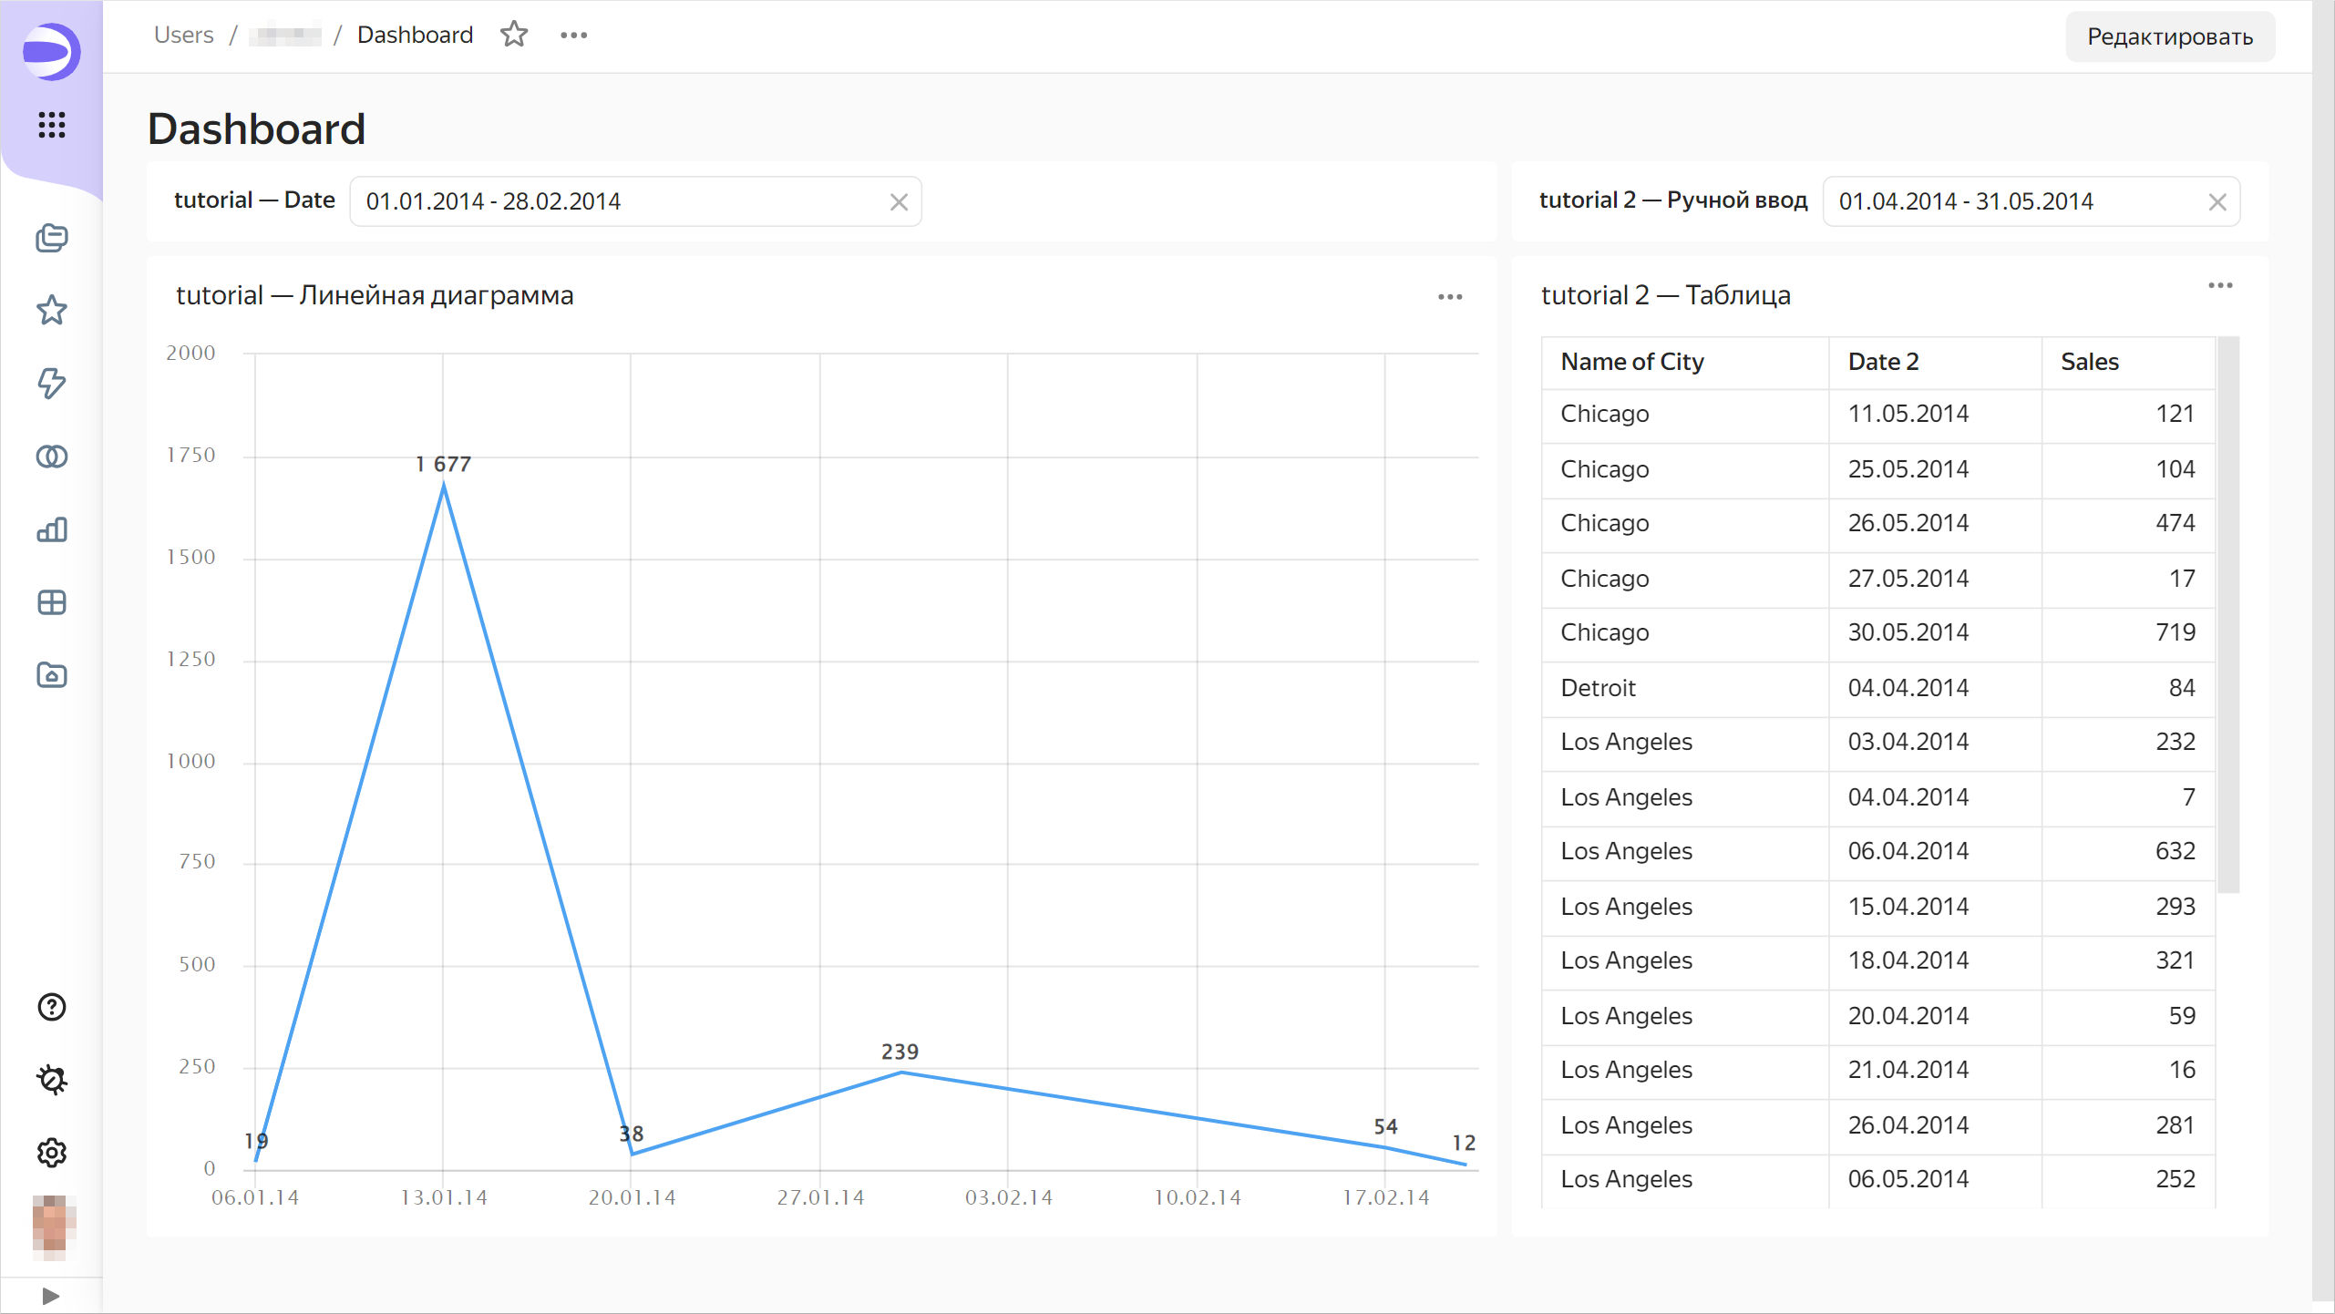
Task: Go to Users breadcrumb link
Action: point(183,35)
